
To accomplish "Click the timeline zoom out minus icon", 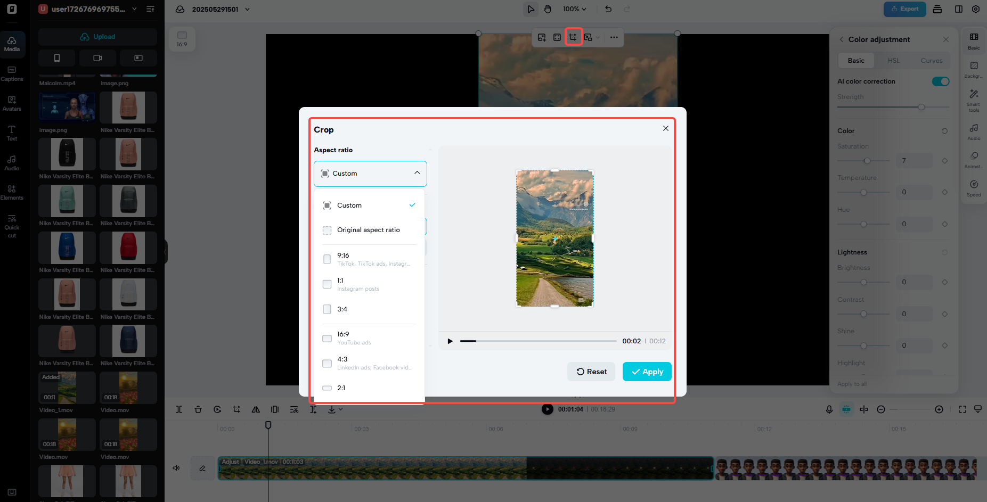I will tap(881, 409).
